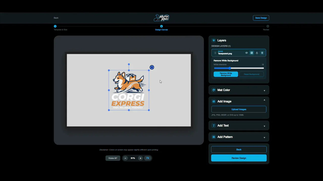The width and height of the screenshot is (323, 181).
Task: Click the Corgi Express image on the canvas
Action: pyautogui.click(x=129, y=90)
